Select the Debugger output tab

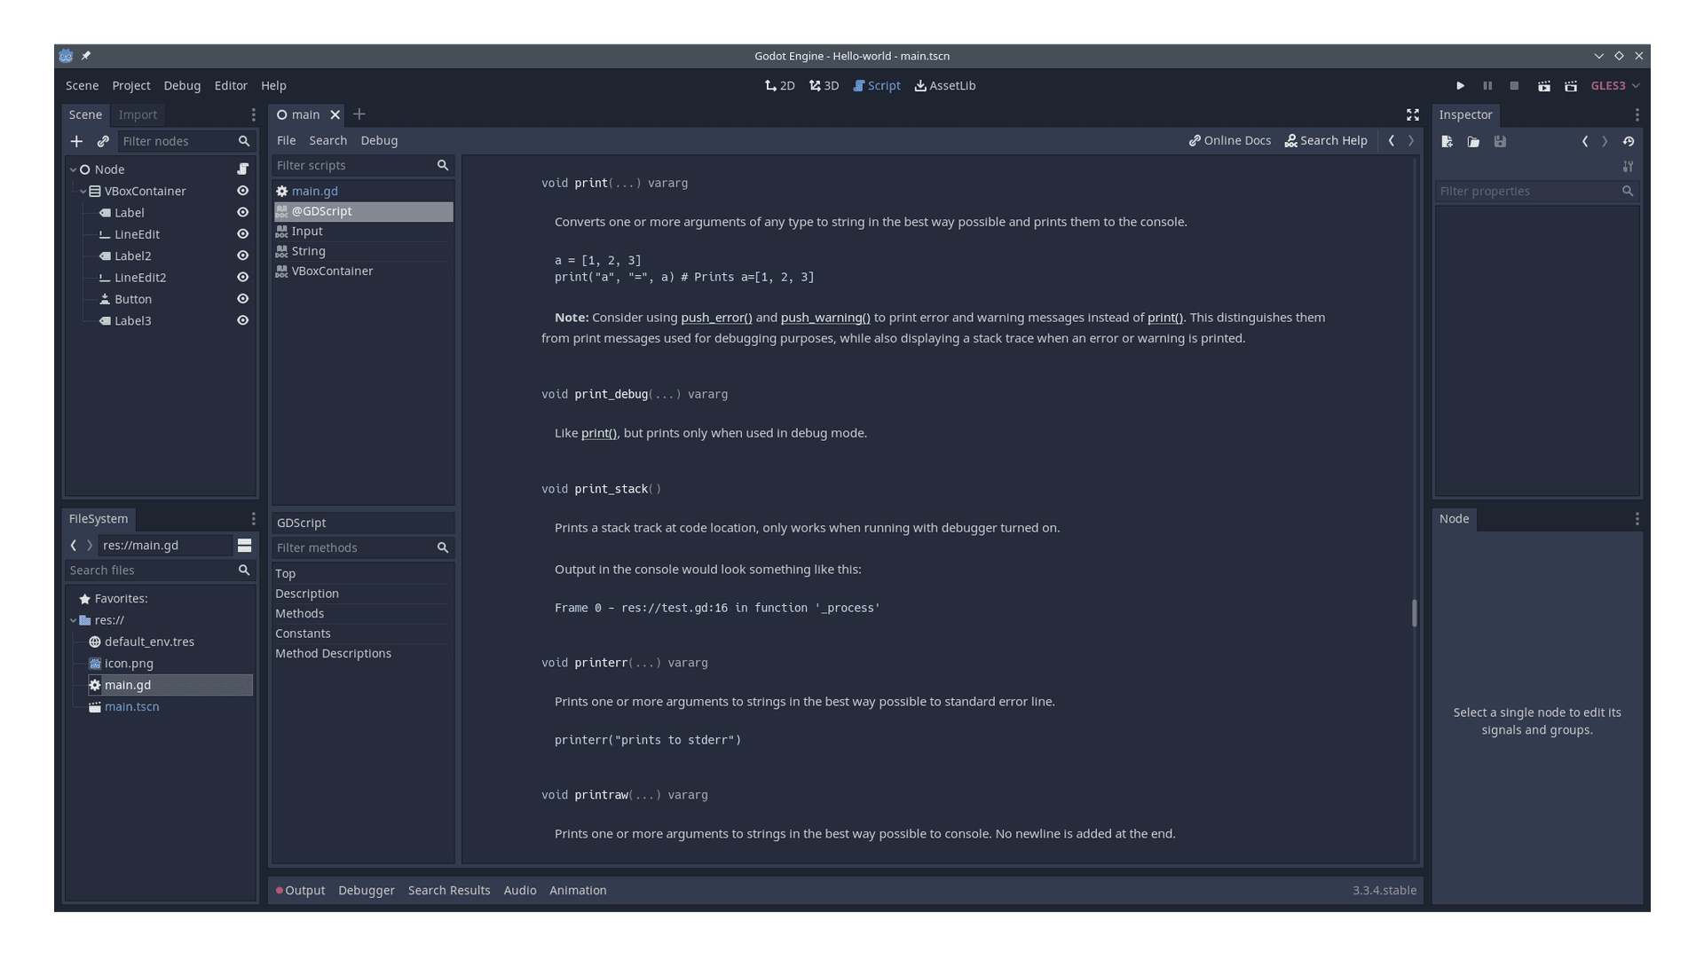(367, 889)
